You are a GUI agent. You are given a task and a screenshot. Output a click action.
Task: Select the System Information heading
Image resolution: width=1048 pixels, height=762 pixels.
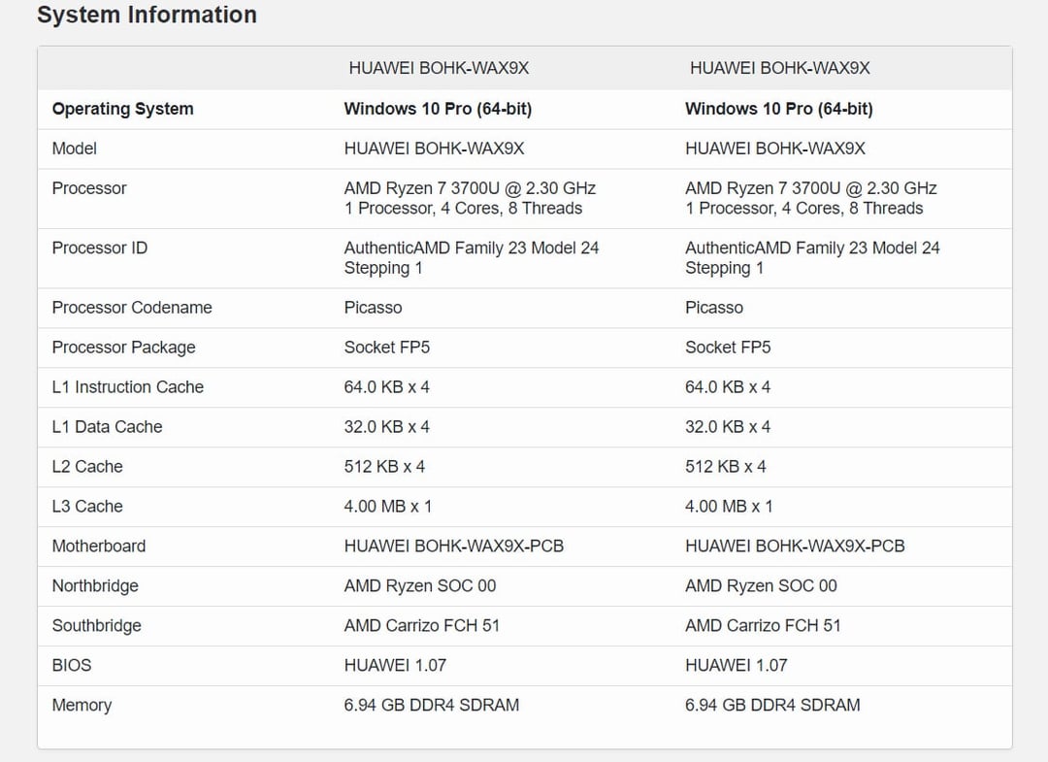[147, 15]
